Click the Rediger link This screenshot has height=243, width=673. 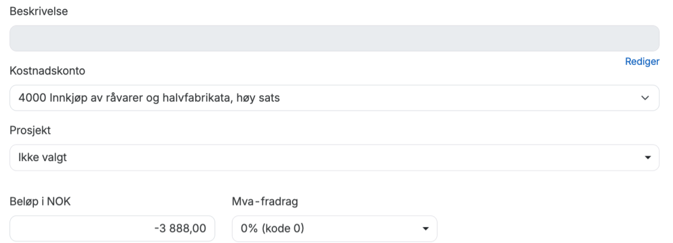click(642, 62)
